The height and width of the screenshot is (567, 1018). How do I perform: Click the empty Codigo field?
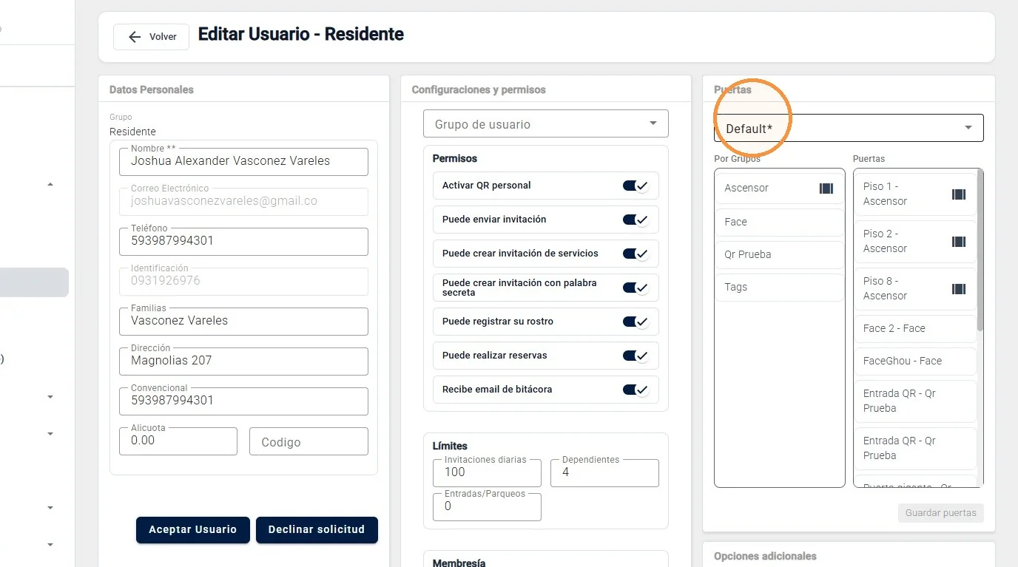[x=309, y=441]
